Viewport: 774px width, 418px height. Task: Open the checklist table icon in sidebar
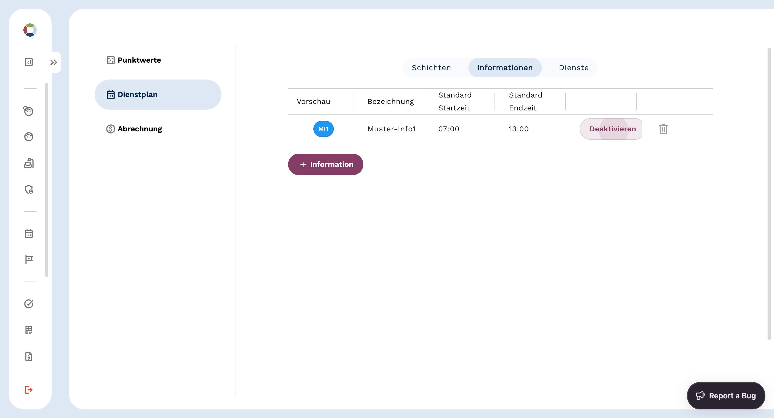point(28,330)
